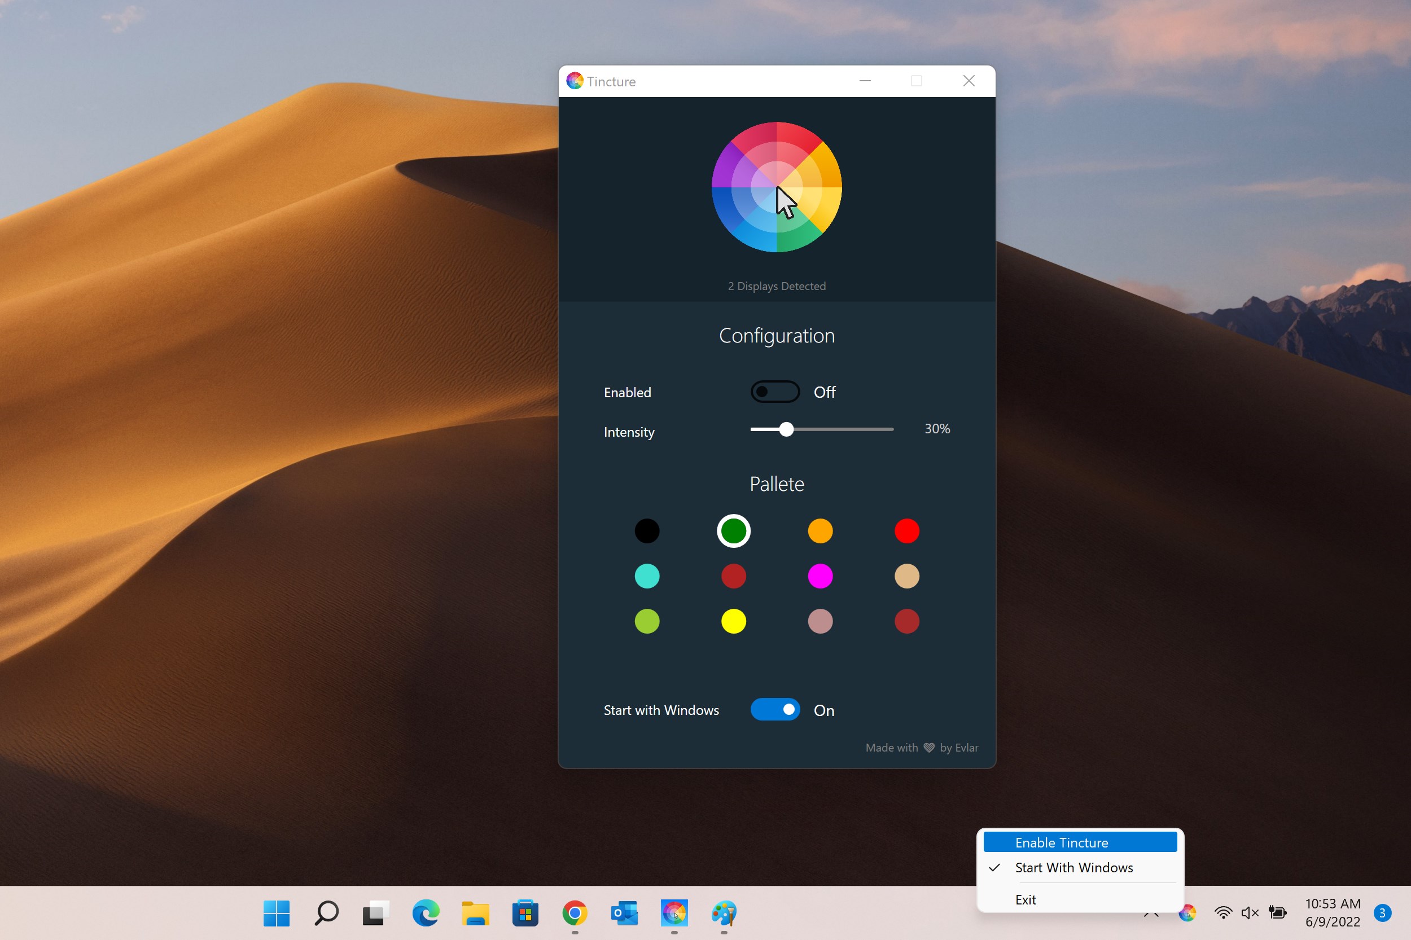
Task: Launch Google Chrome from taskbar
Action: coord(575,913)
